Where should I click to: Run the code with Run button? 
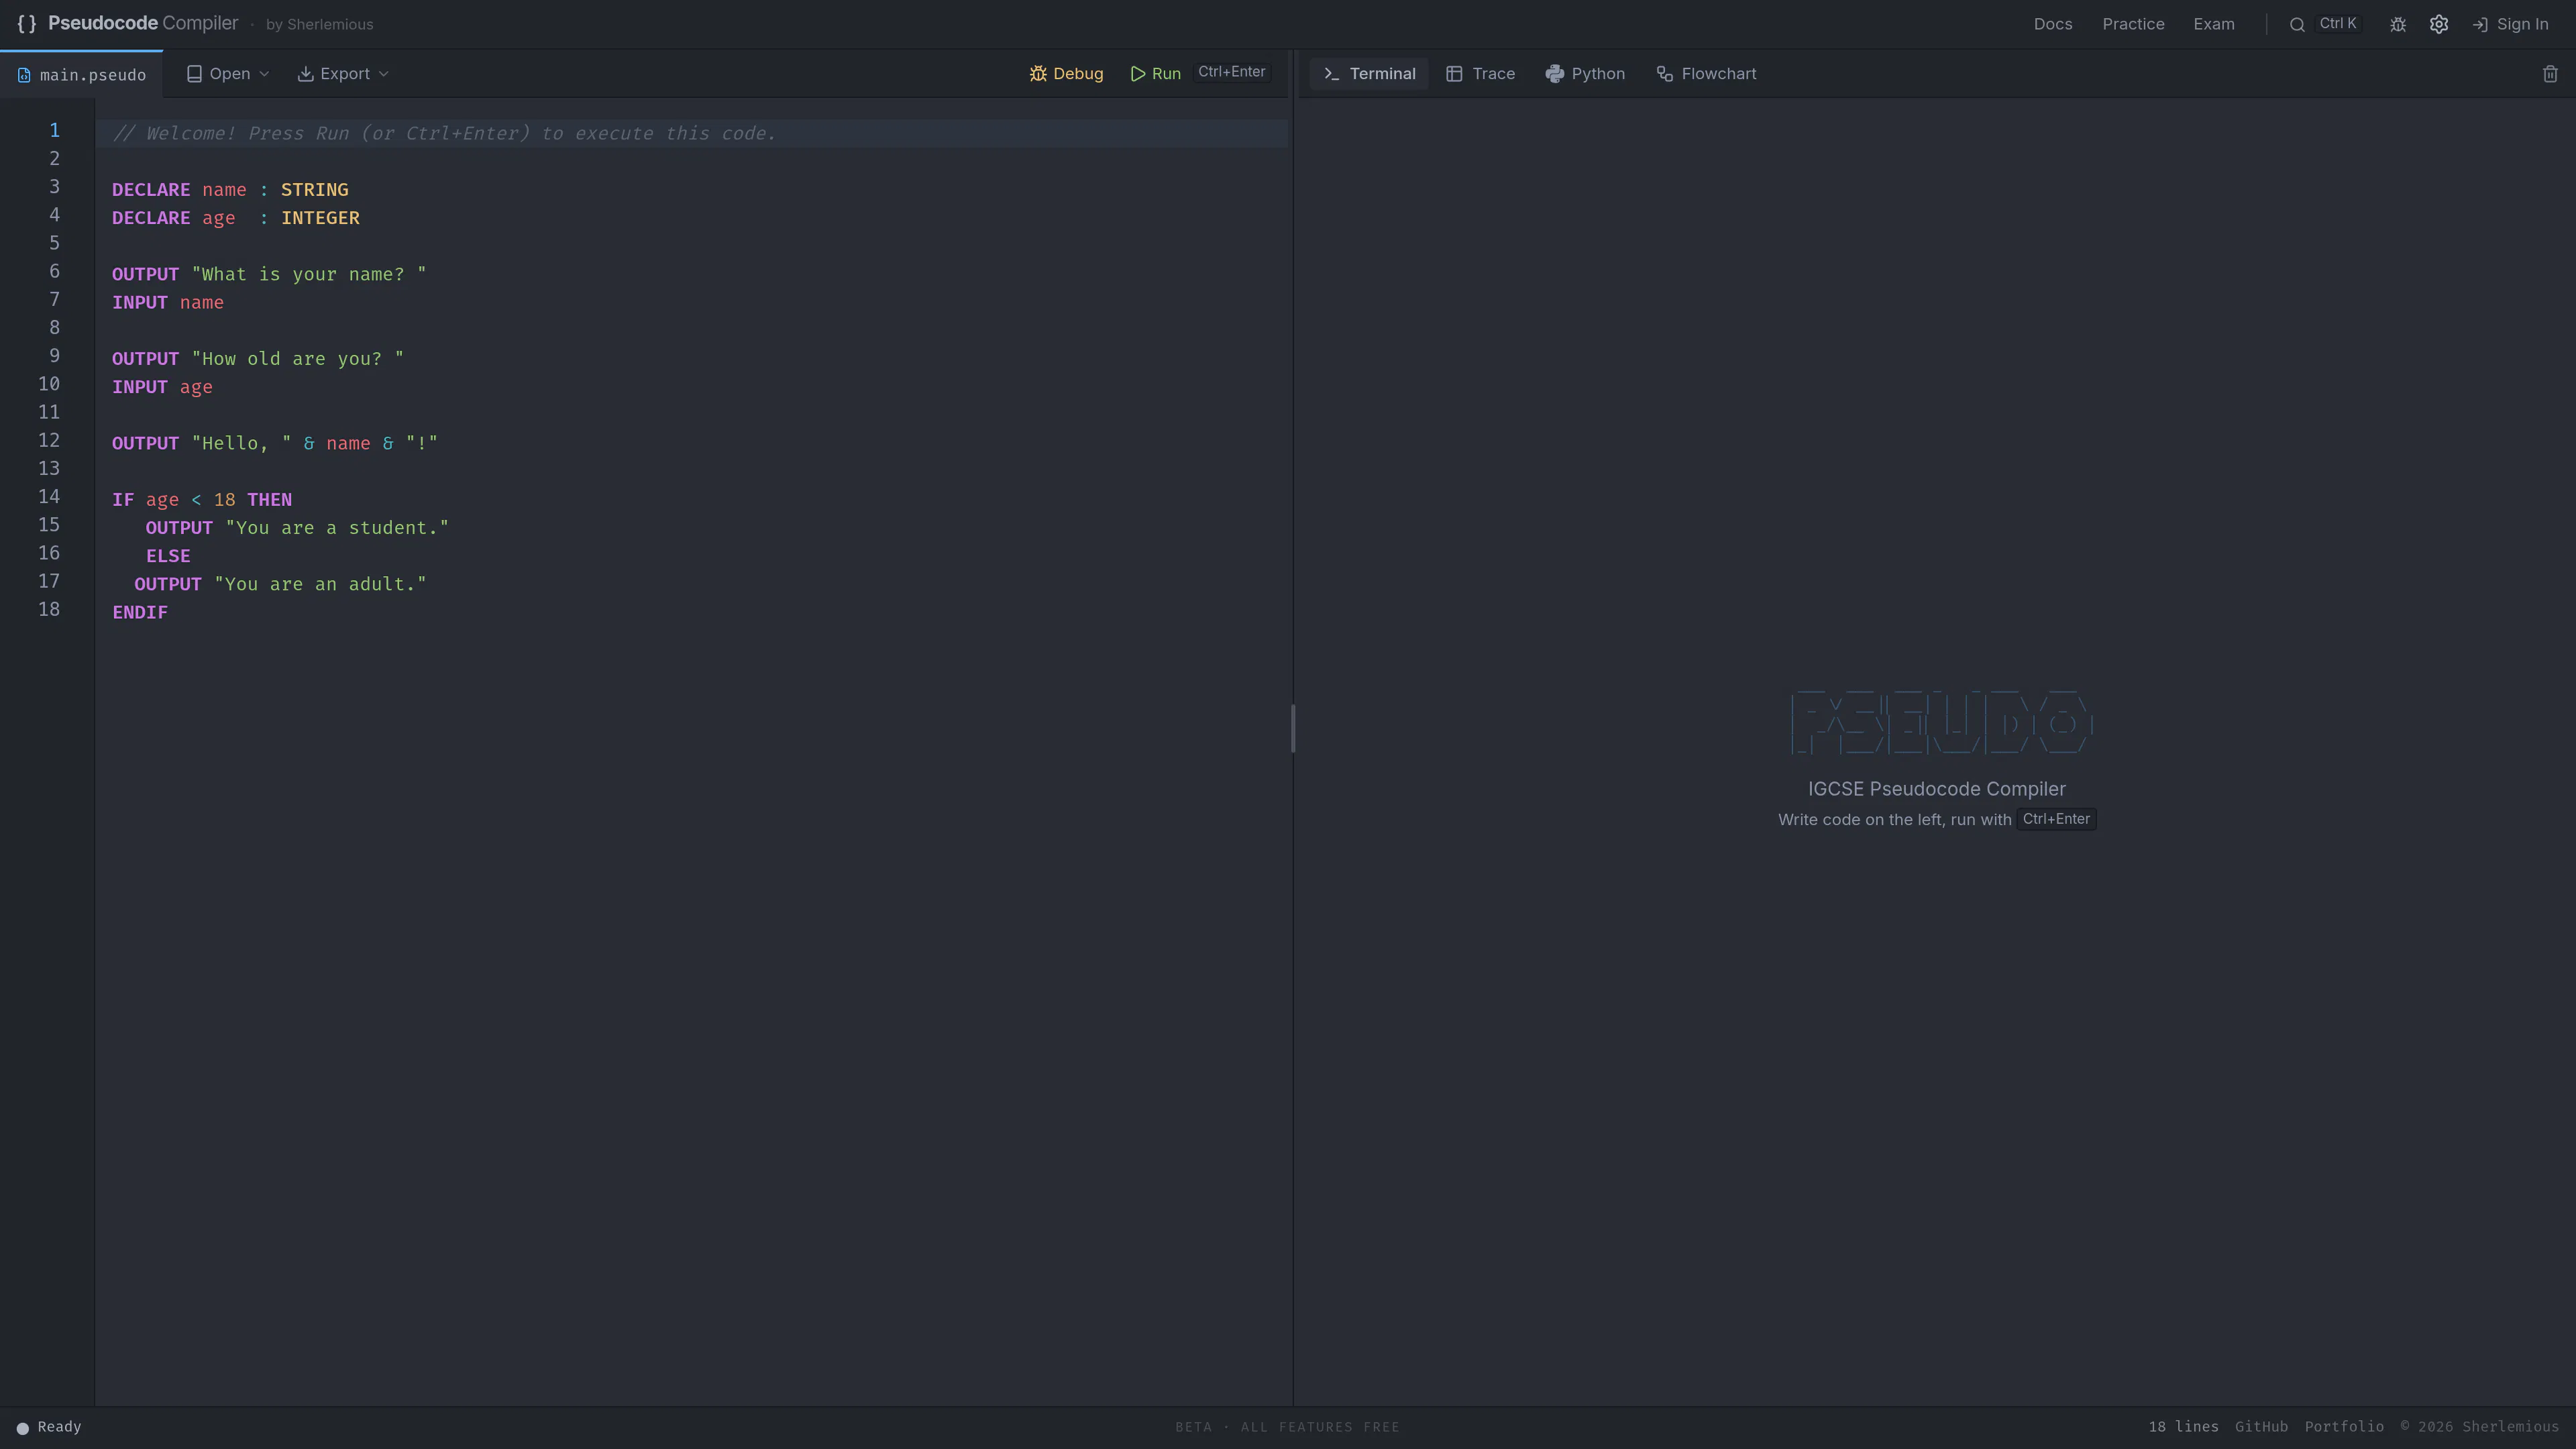(x=1155, y=74)
